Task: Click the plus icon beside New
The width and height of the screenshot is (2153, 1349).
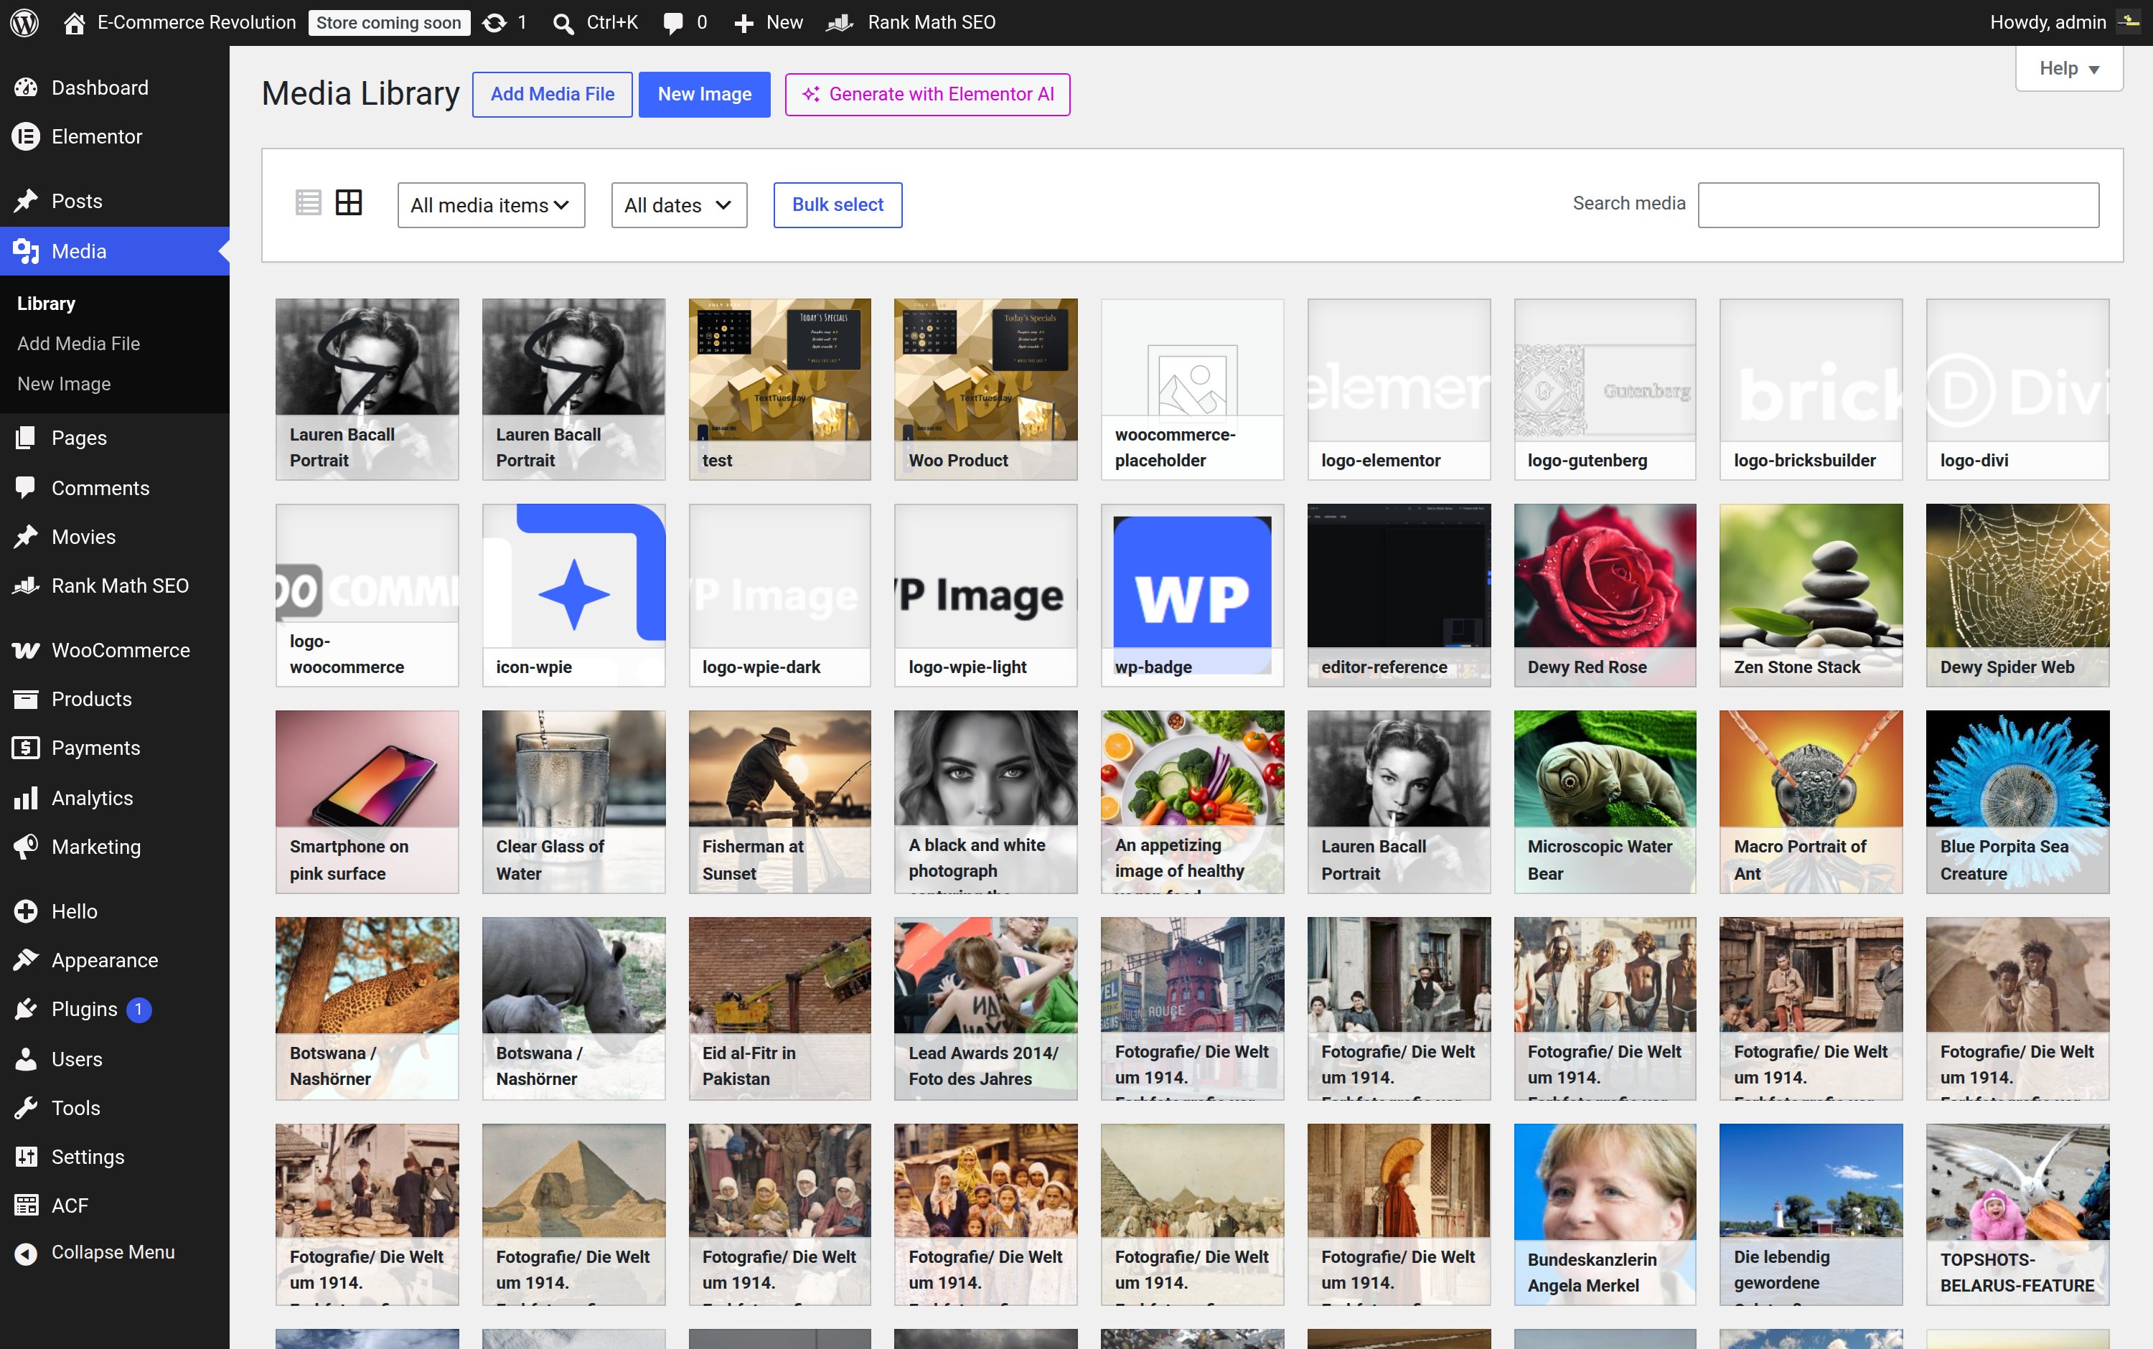Action: pyautogui.click(x=744, y=23)
